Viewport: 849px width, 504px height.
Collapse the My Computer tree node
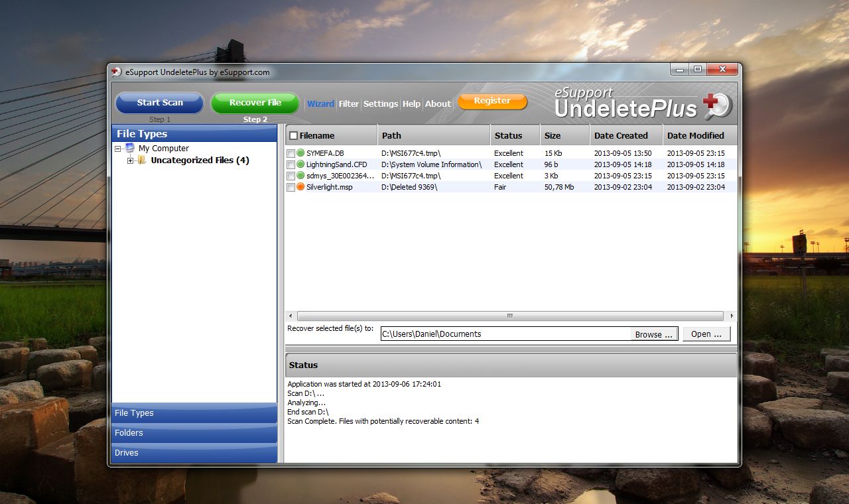[x=118, y=149]
